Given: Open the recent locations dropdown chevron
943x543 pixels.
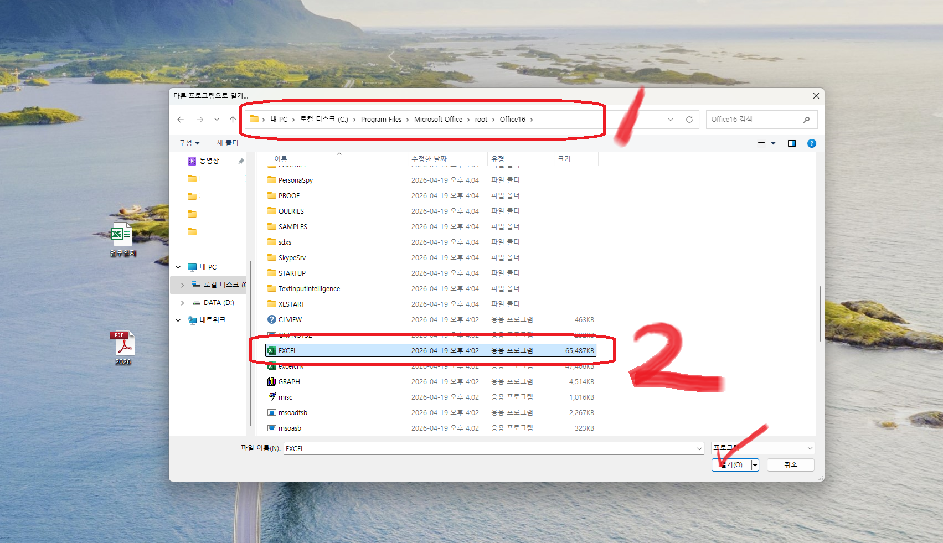Looking at the screenshot, I should 217,120.
